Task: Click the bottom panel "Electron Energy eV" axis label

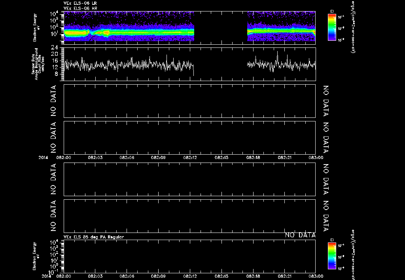Action: tap(36, 256)
